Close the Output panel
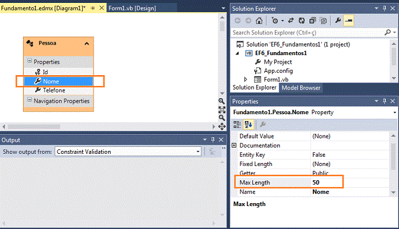The width and height of the screenshot is (399, 229). [x=221, y=139]
